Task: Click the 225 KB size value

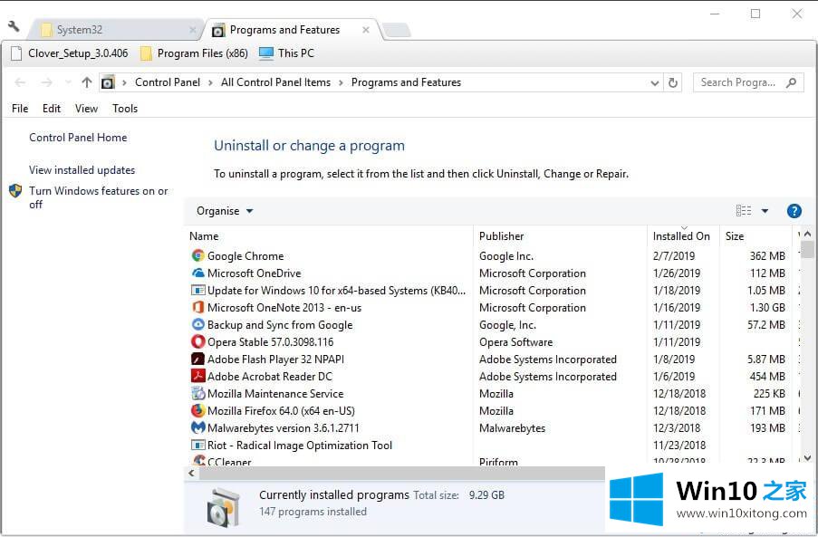Action: click(x=769, y=393)
